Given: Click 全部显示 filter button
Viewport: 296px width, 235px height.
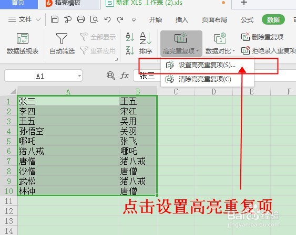Looking at the screenshot, I should [x=98, y=37].
